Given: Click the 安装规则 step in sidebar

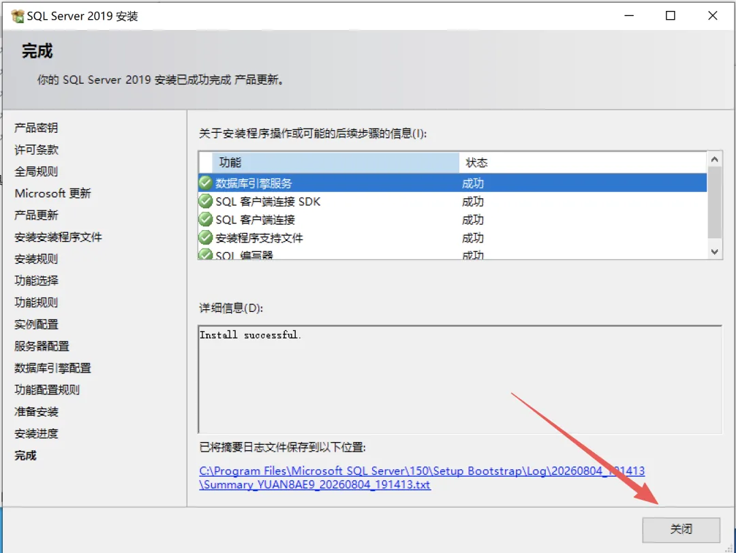Looking at the screenshot, I should (x=36, y=259).
